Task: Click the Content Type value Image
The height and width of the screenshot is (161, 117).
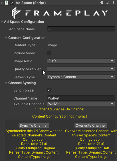Action: (x=52, y=45)
